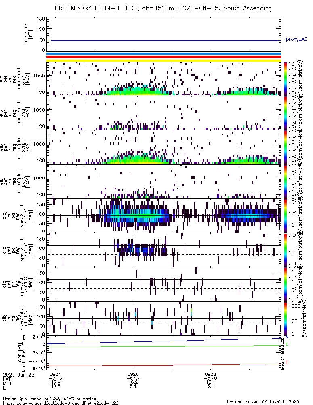
Task: Click the blue proxy_AE data line
Action: tap(164, 40)
